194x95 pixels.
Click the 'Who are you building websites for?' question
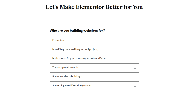click(77, 31)
